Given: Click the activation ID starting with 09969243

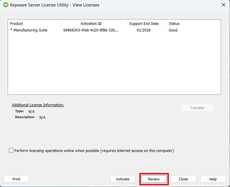Looking at the screenshot, I should pyautogui.click(x=91, y=30).
